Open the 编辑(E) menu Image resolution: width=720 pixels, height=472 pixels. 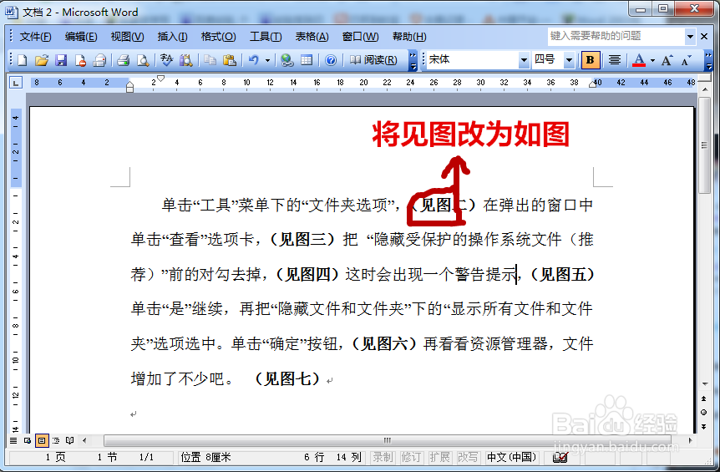tap(81, 37)
